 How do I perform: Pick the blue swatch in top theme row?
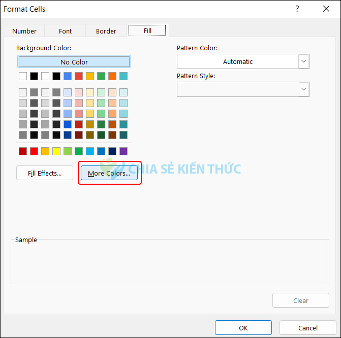pyautogui.click(x=68, y=76)
